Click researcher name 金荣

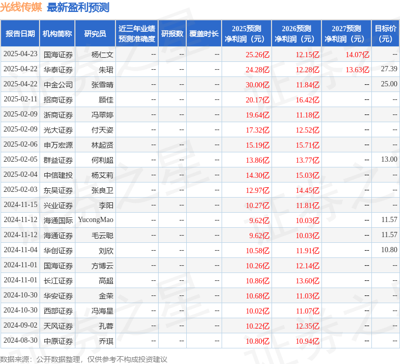pos(106,295)
